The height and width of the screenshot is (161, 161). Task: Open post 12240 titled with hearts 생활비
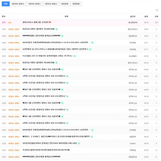[x=41, y=36]
